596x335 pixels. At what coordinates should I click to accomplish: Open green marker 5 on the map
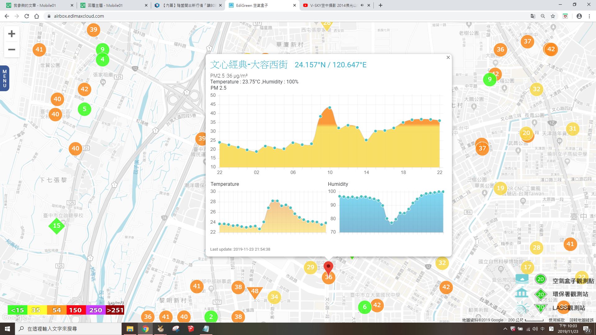tap(84, 109)
